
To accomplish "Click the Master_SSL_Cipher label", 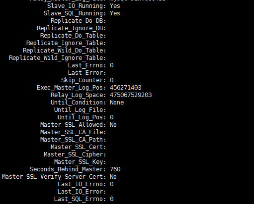I will 75,154.
